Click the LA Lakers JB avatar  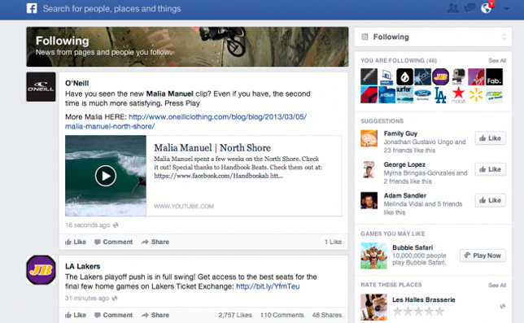(41, 270)
